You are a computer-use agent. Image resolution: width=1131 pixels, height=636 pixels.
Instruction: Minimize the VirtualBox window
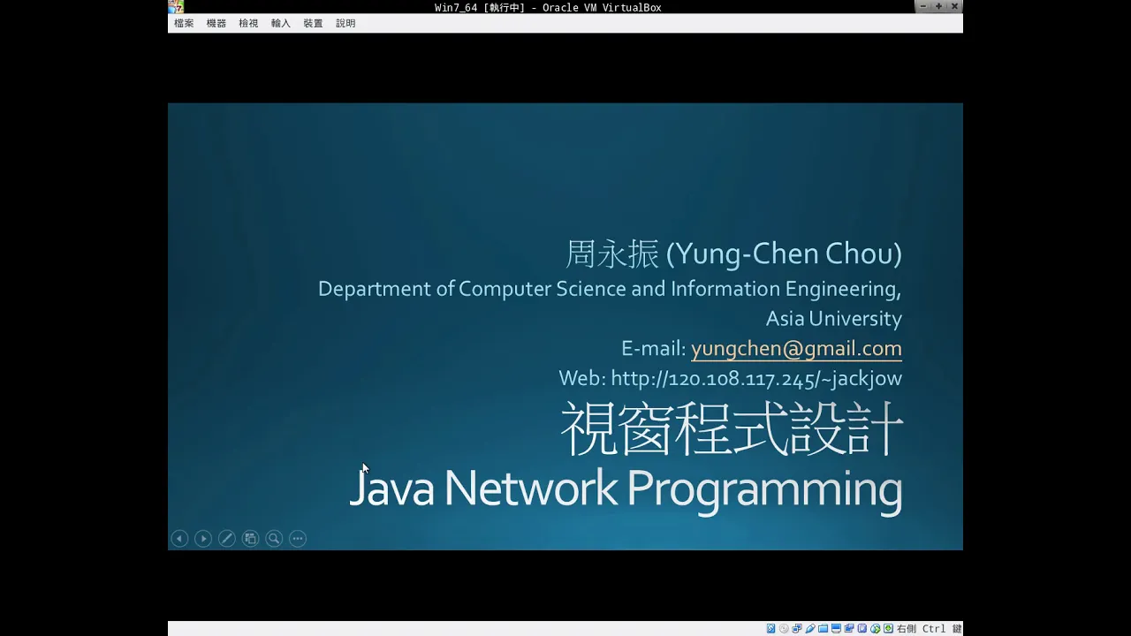coord(923,7)
